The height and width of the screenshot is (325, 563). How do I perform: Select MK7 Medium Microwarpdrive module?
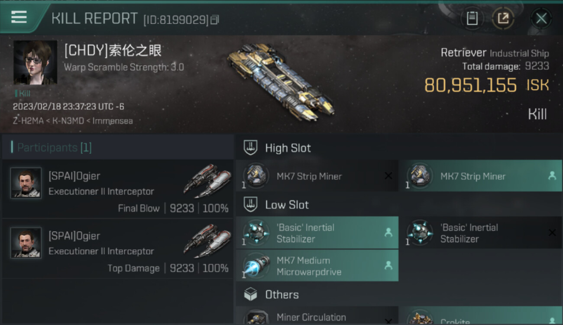[317, 266]
